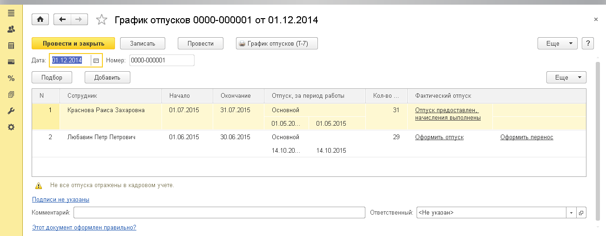Open the calendar picker for date field
The image size is (606, 236).
coord(96,61)
